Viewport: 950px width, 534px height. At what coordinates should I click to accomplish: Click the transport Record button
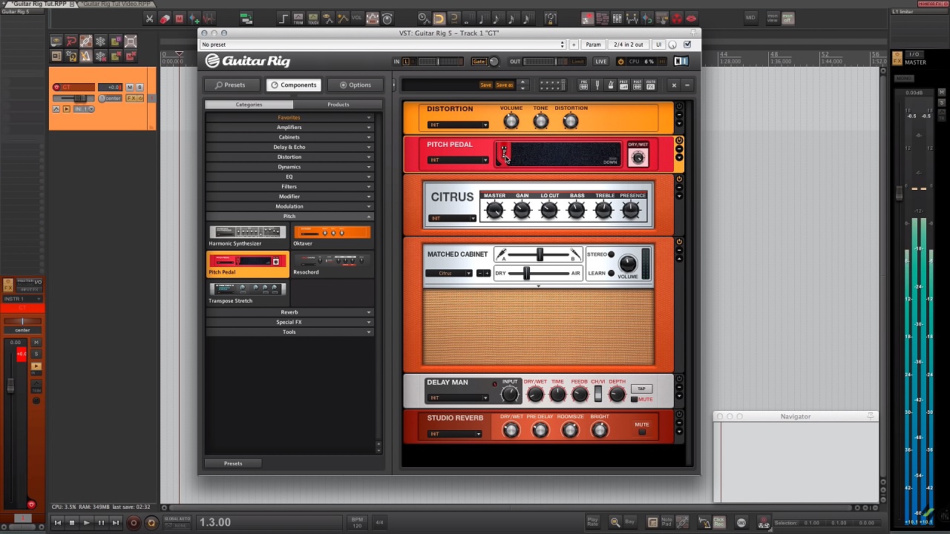[134, 523]
